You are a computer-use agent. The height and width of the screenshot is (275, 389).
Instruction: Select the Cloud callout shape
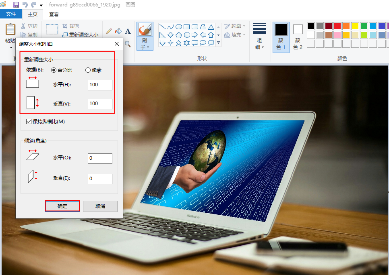211,43
